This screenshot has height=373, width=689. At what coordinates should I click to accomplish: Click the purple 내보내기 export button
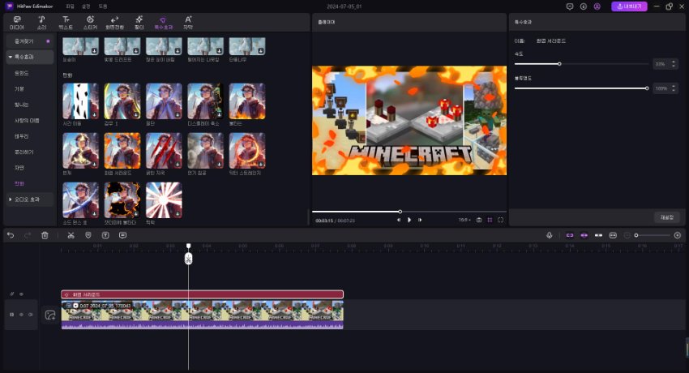tap(629, 6)
